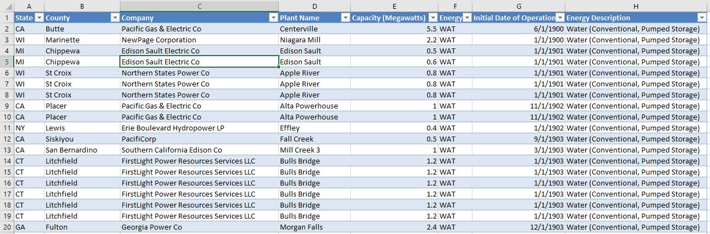Click the Morgan Falls plant cell
Screen dimensions: 710x234
click(315, 227)
